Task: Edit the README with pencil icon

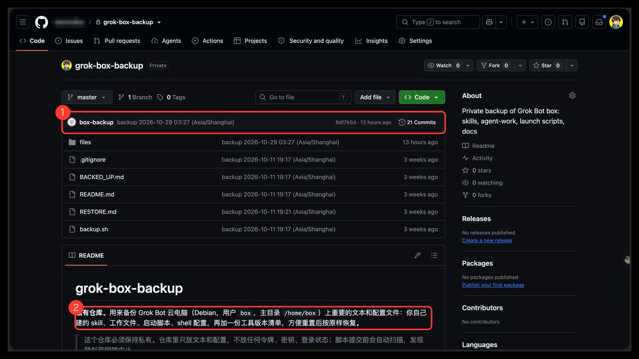Action: [417, 256]
